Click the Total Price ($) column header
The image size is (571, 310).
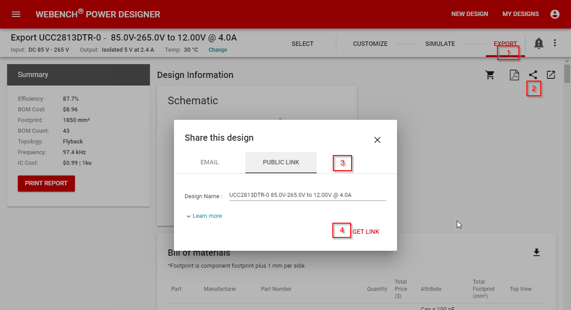pos(401,289)
